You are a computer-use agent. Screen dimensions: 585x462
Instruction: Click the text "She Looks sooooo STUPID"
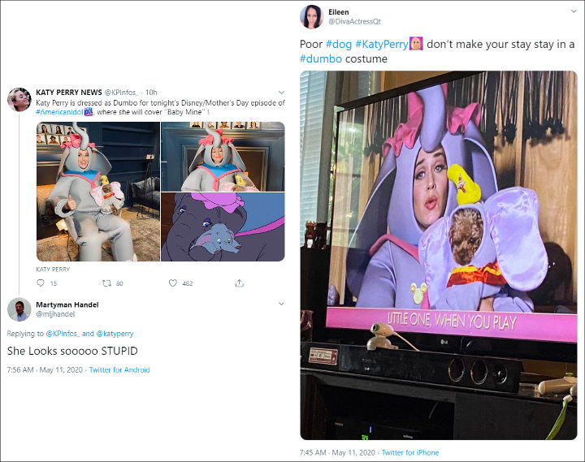(72, 351)
